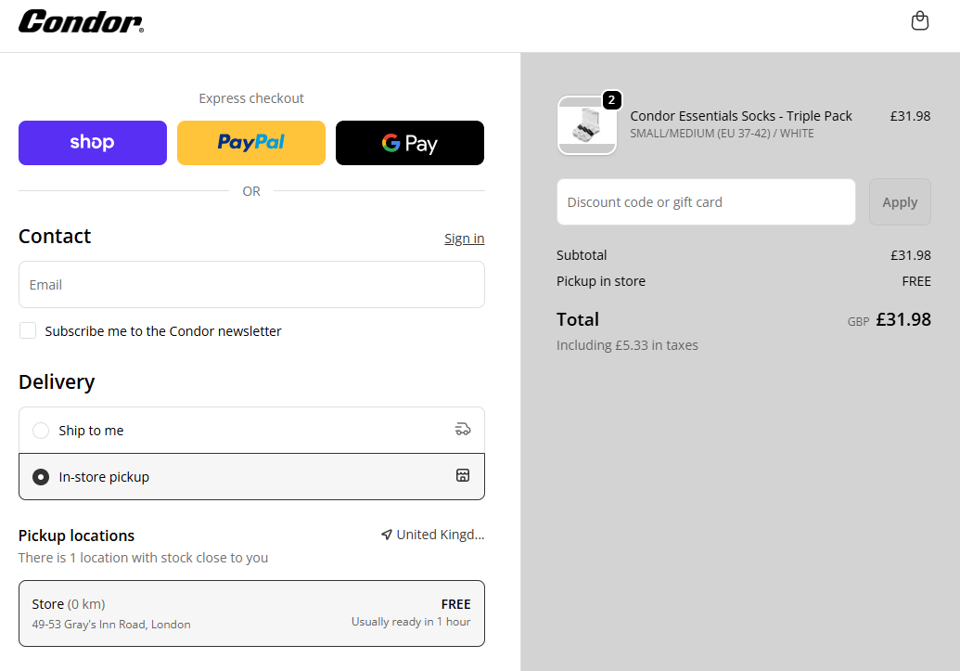Viewport: 960px width, 671px height.
Task: Click the Condor Essentials Socks - Triple Pack title
Action: point(741,116)
